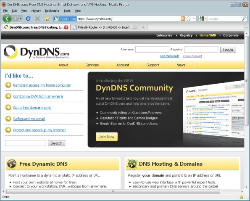This screenshot has width=250, height=201.
Task: Click the DynDNS.com logo
Action: point(37,52)
